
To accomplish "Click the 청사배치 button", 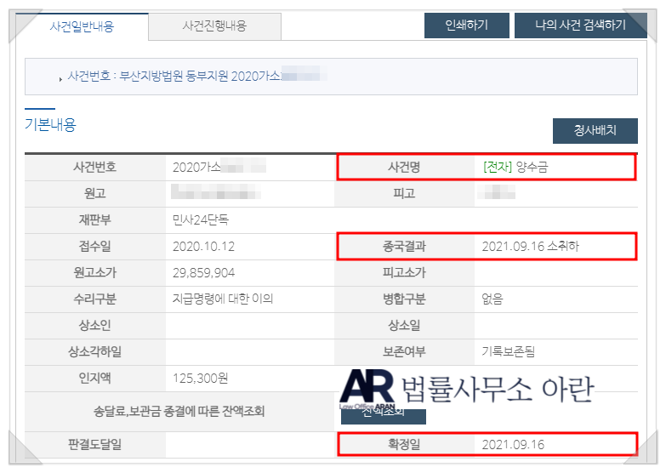I will pyautogui.click(x=595, y=131).
